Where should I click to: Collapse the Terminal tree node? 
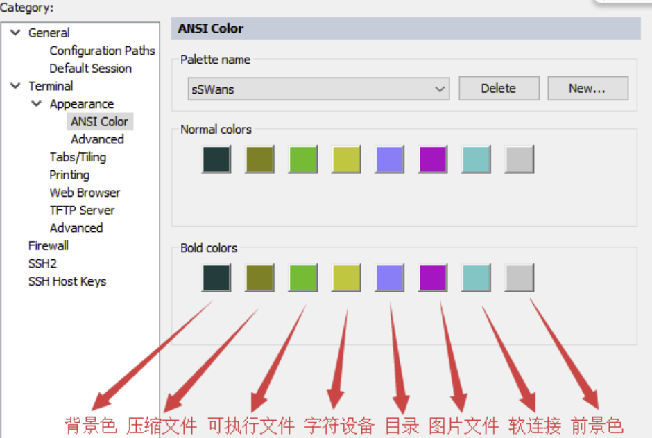[15, 86]
